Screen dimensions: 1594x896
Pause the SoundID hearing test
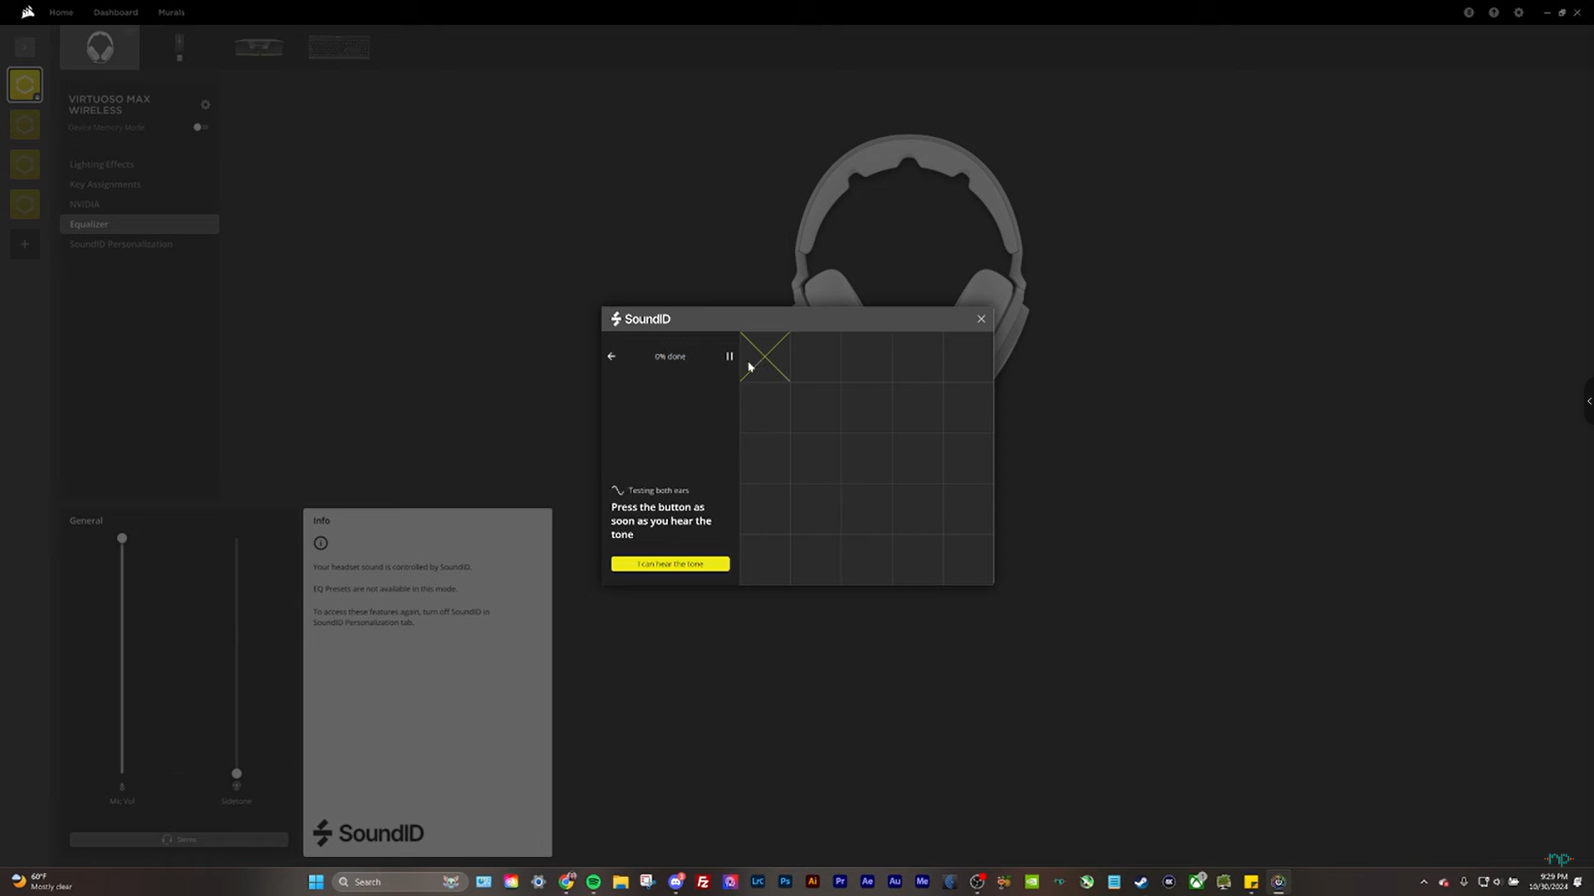[729, 356]
